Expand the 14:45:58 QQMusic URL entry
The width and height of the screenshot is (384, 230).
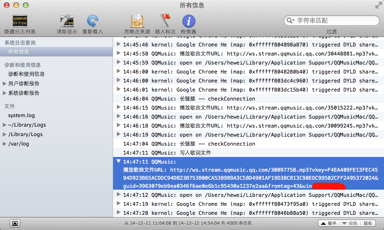tap(118, 53)
